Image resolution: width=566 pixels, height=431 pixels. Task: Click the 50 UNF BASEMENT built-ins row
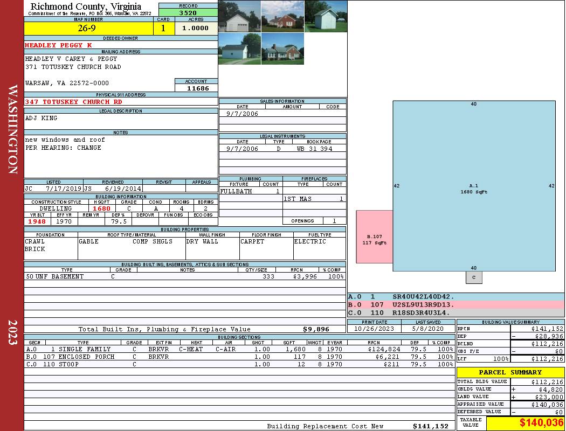[185, 276]
